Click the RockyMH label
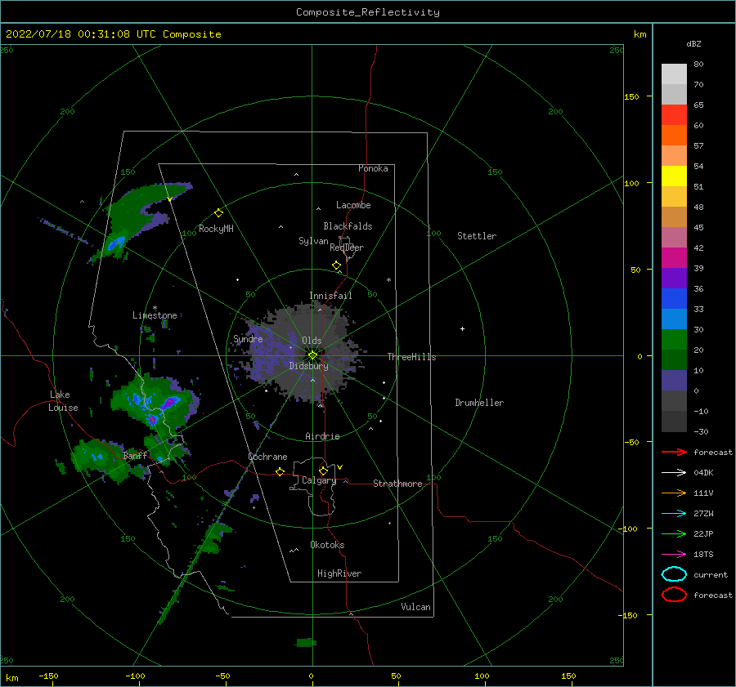This screenshot has height=687, width=736. click(x=216, y=229)
